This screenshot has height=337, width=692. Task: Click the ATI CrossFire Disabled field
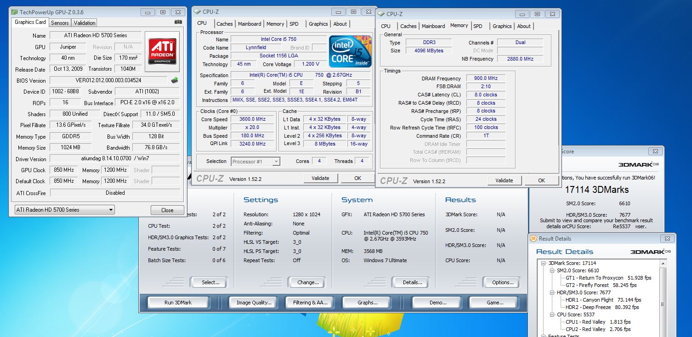click(114, 193)
